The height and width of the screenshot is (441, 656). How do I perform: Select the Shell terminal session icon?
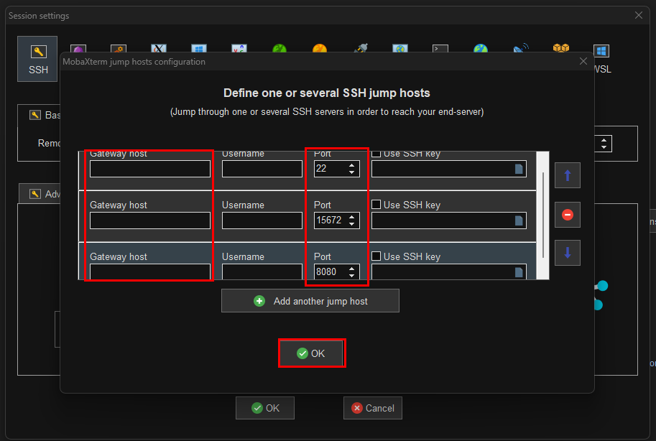pyautogui.click(x=440, y=49)
